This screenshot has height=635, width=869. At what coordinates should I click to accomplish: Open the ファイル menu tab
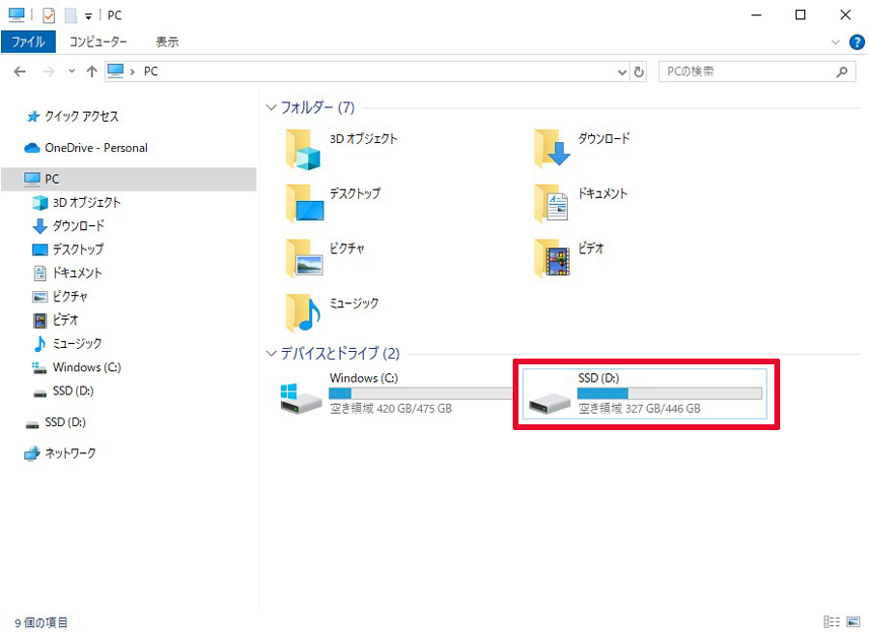coord(28,42)
